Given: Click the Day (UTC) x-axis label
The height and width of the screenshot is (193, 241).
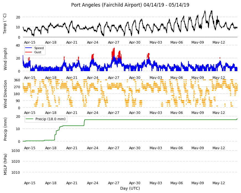Looking at the screenshot, I should click(x=130, y=188).
